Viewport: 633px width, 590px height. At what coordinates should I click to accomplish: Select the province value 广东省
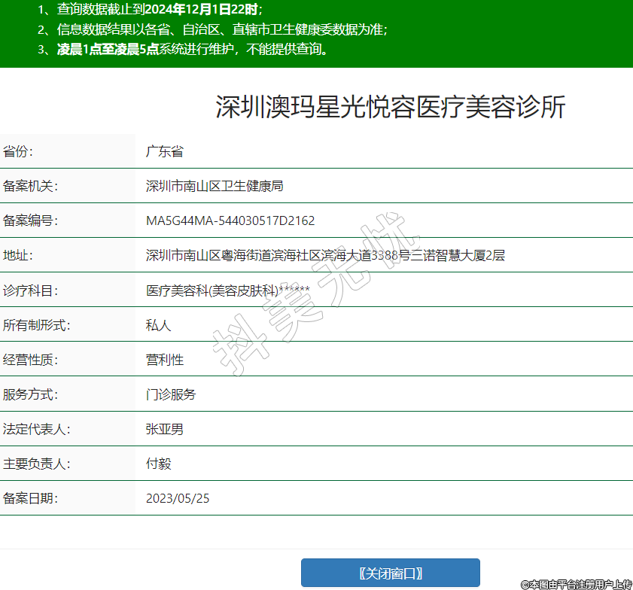164,151
